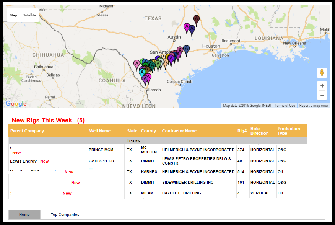Click SIDEWINDER DRILLING INC contractor
The image size is (335, 225).
[188, 183]
